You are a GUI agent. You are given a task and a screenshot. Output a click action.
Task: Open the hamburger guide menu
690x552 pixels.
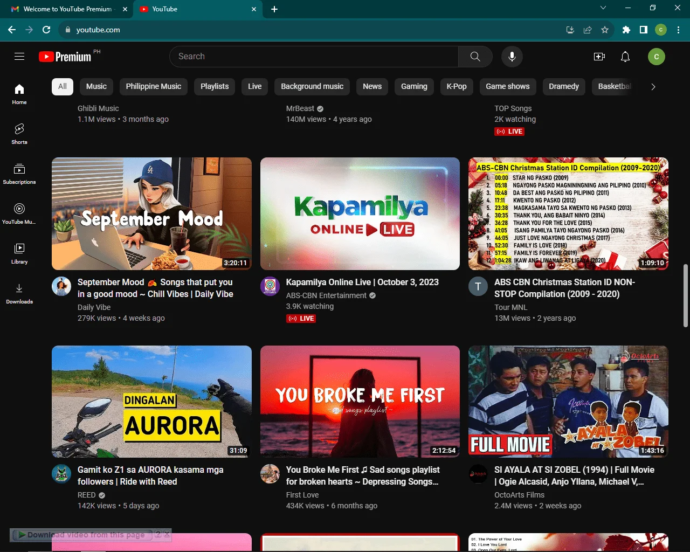[x=19, y=57]
